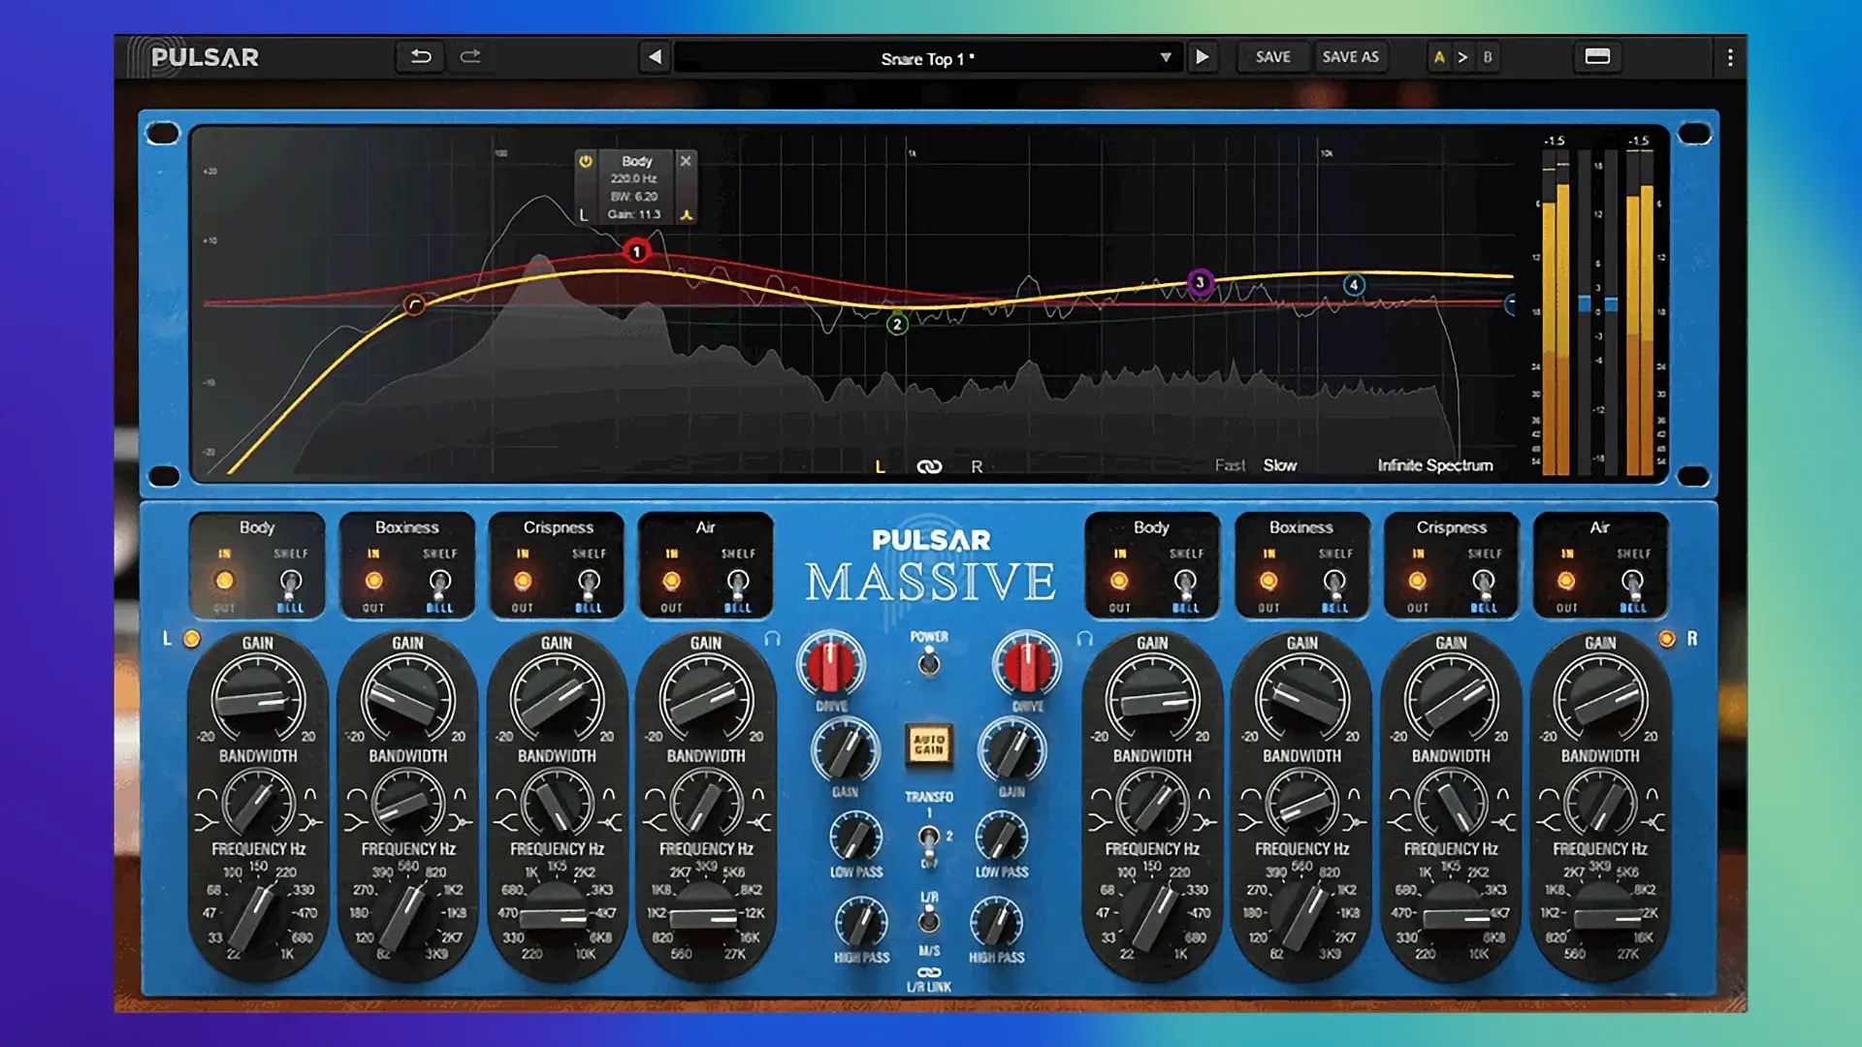
Task: Click the link icon in the graph
Action: coord(929,466)
